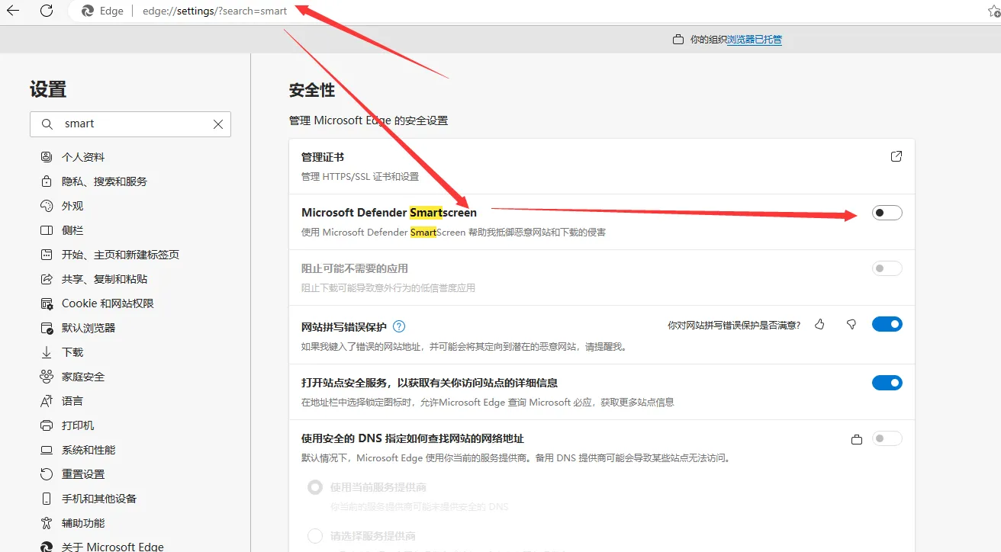The height and width of the screenshot is (552, 1001).
Task: Click the 个人资料 profile icon
Action: (x=47, y=157)
